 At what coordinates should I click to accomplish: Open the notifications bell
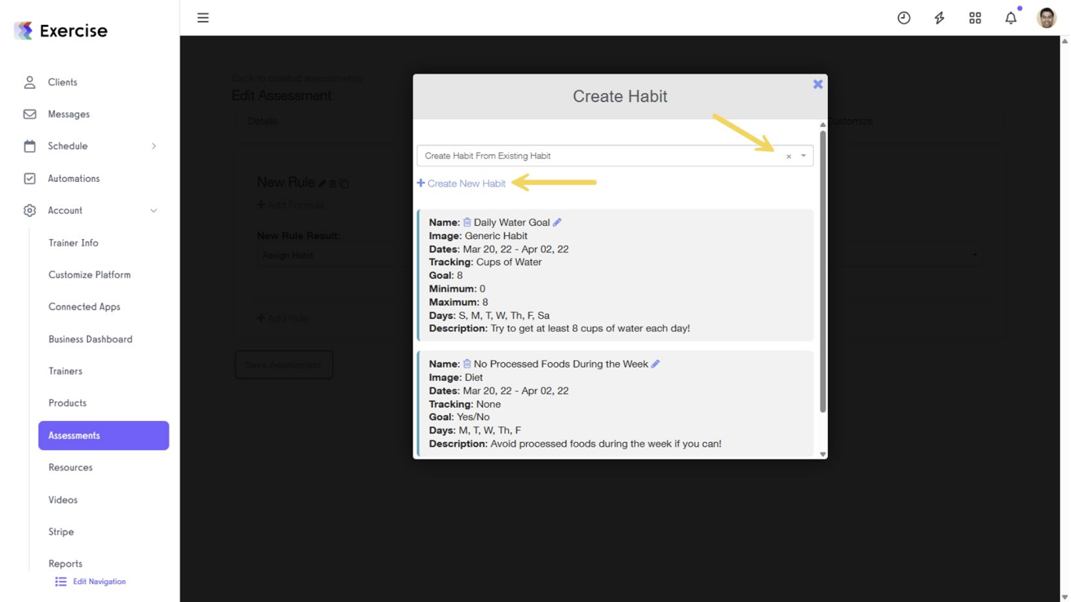tap(1011, 17)
